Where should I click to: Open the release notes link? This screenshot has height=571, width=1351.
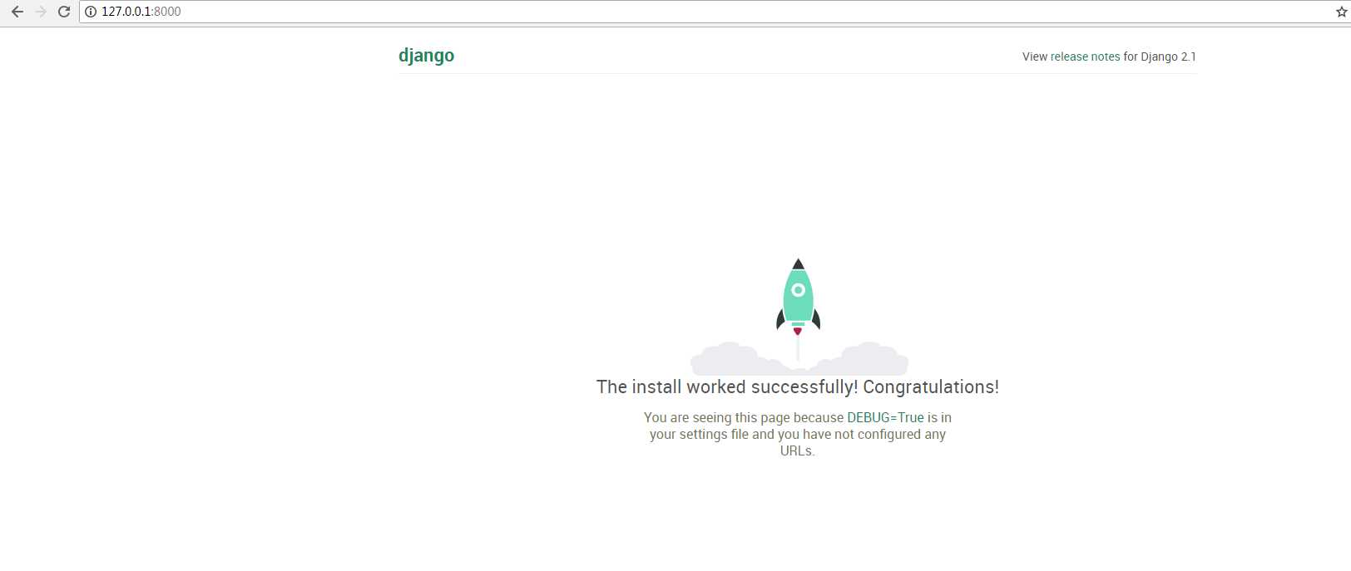pos(1085,57)
